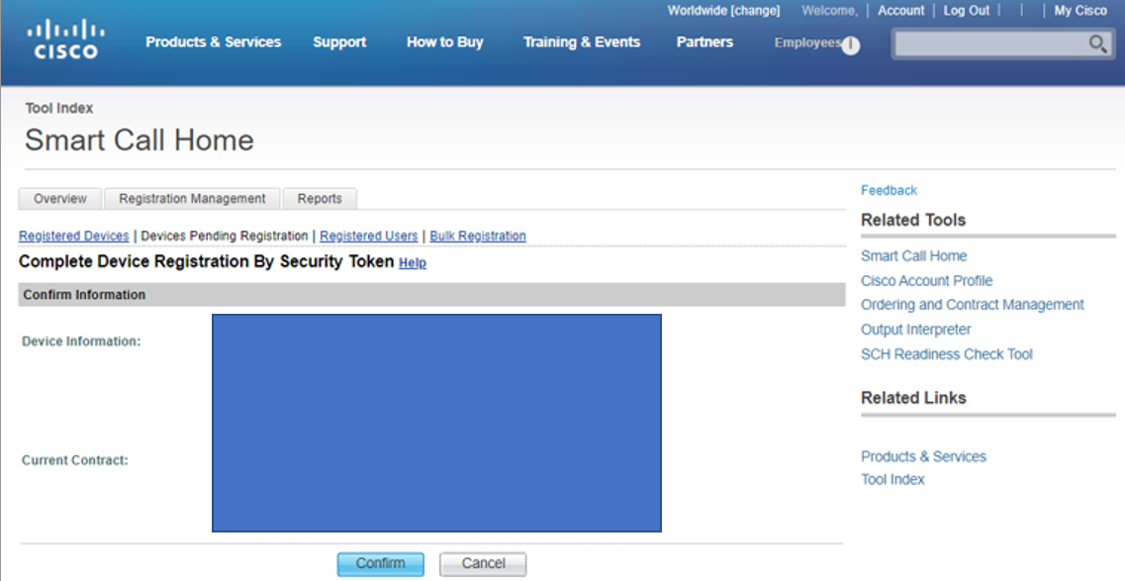1125x581 pixels.
Task: Click the Employees info indicator icon
Action: tap(850, 46)
